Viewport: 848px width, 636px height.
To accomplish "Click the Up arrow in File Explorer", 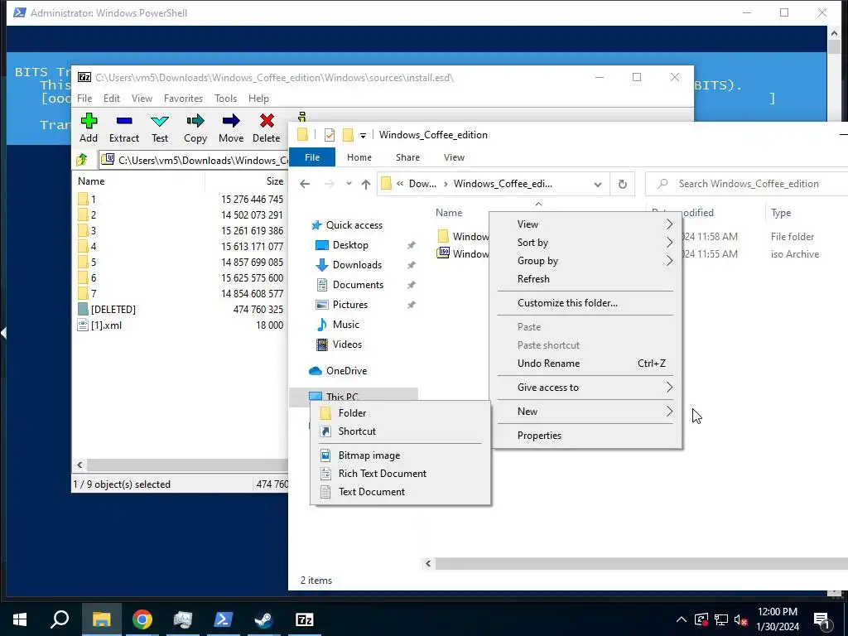I will click(x=366, y=184).
